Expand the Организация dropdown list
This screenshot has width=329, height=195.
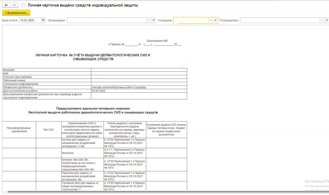148,20
